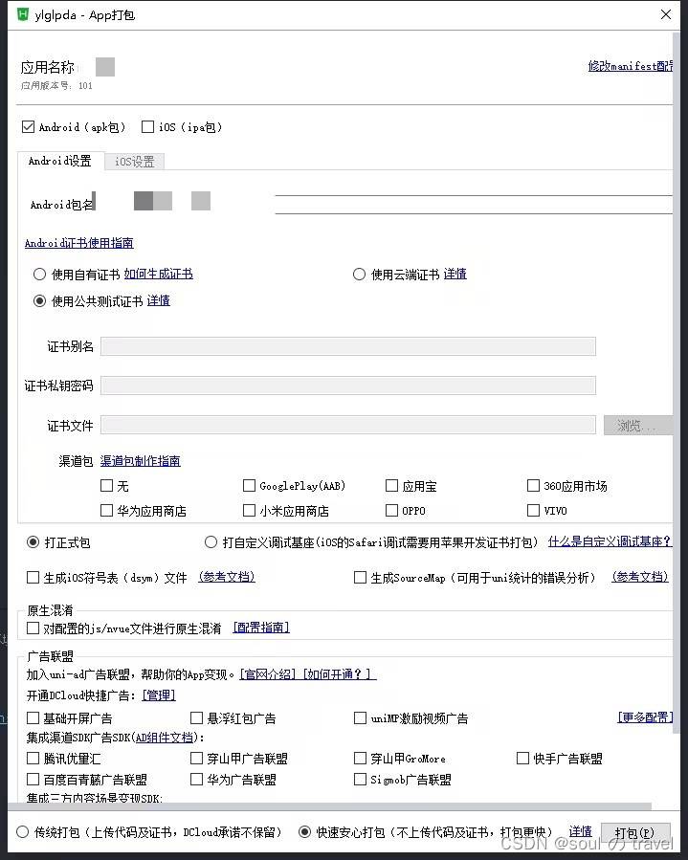
Task: Select 快速安心打包 radio option
Action: tap(304, 832)
